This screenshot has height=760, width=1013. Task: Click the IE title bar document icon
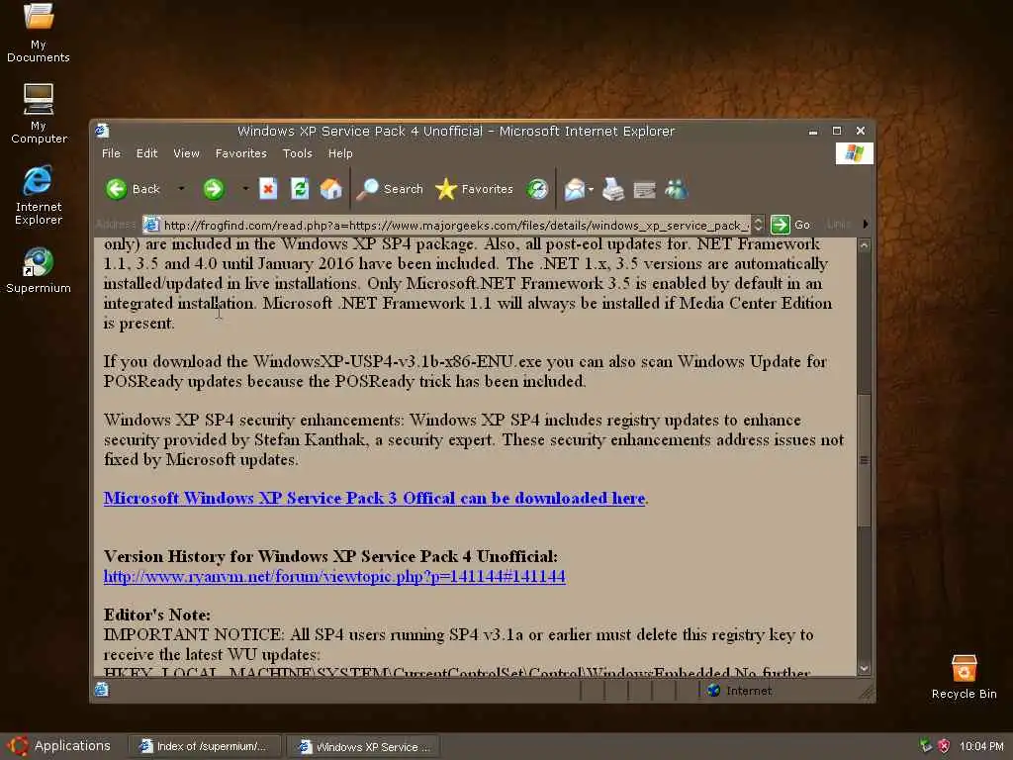click(x=102, y=131)
